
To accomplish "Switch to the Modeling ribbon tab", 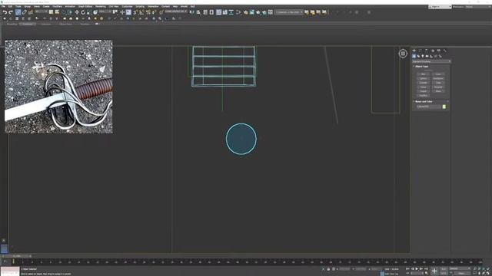I will [x=12, y=24].
